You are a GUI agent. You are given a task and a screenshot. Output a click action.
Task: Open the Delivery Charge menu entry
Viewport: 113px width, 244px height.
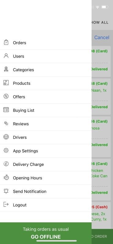pos(46,164)
